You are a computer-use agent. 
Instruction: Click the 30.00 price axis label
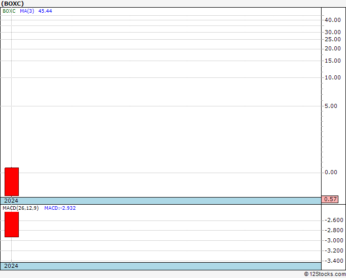click(333, 32)
